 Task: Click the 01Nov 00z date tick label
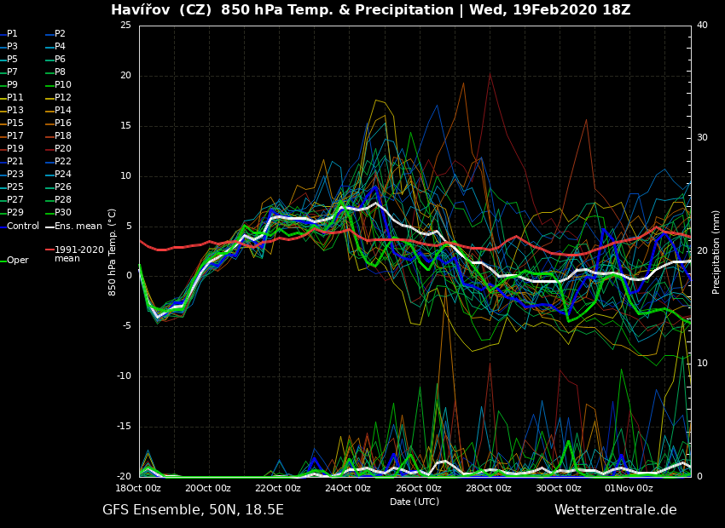[629, 489]
